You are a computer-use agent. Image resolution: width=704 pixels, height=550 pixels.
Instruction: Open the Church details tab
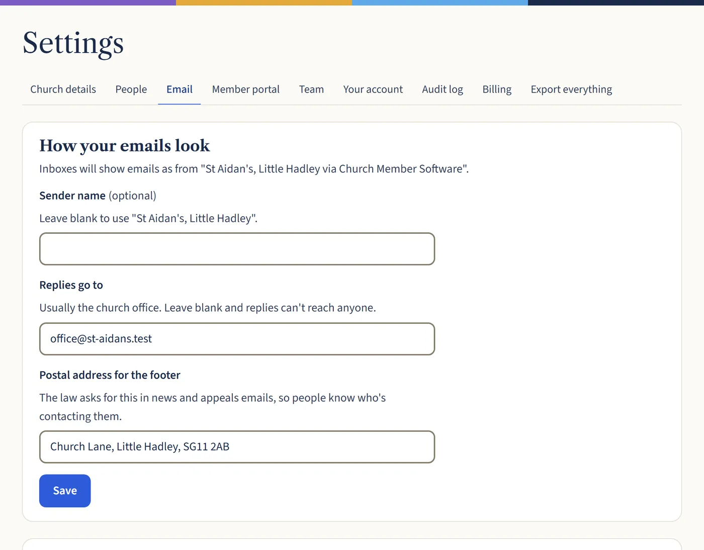pos(63,89)
